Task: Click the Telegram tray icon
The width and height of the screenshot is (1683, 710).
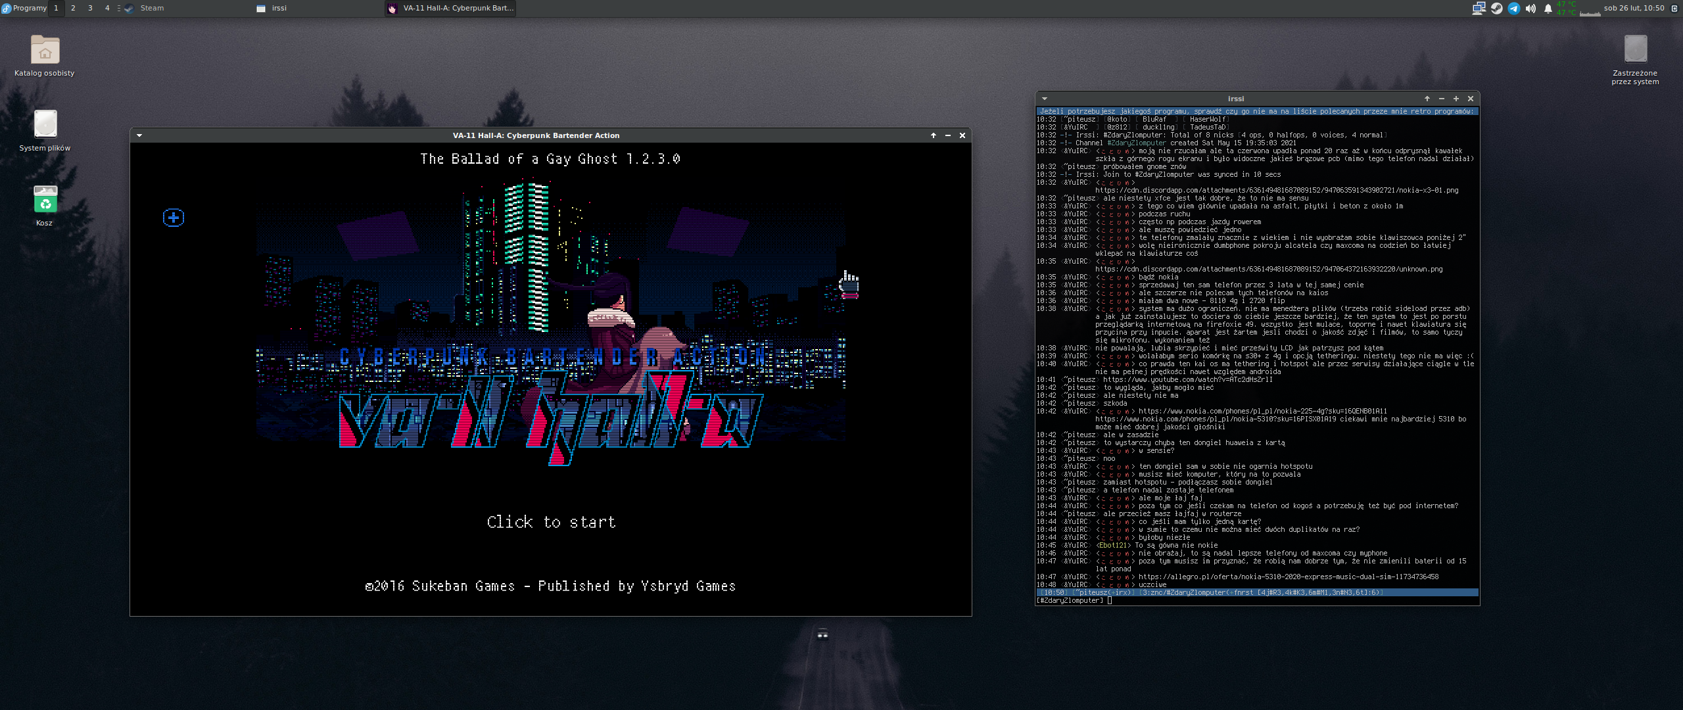Action: click(x=1513, y=8)
